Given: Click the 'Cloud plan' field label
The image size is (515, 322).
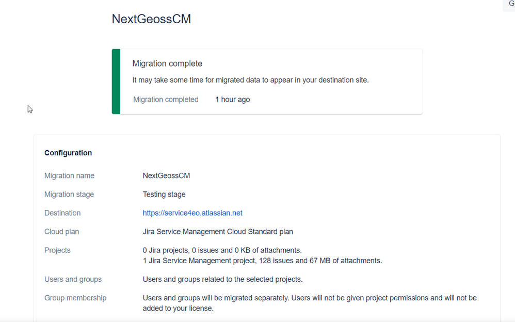Looking at the screenshot, I should coord(61,232).
